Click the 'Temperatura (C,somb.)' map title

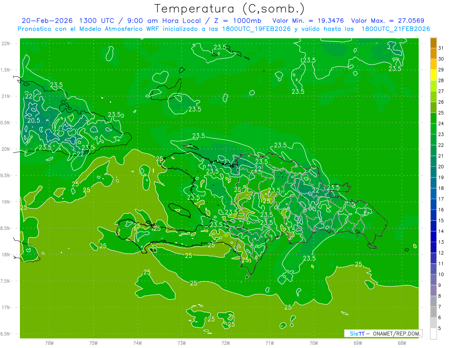pyautogui.click(x=230, y=9)
